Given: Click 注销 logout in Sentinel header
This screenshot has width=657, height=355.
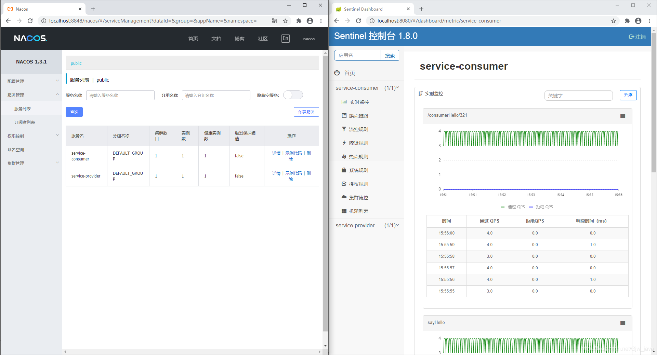Looking at the screenshot, I should tap(637, 37).
